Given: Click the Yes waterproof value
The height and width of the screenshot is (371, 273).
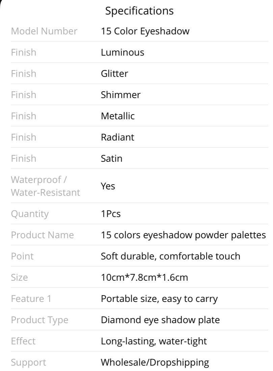Looking at the screenshot, I should pyautogui.click(x=108, y=186).
